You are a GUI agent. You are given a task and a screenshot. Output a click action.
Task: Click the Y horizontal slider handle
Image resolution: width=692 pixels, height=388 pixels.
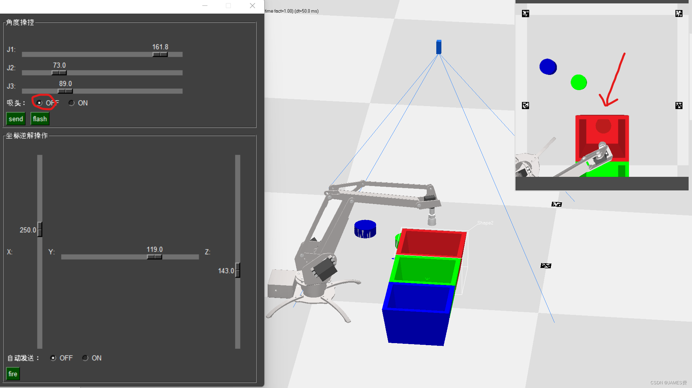pos(154,257)
